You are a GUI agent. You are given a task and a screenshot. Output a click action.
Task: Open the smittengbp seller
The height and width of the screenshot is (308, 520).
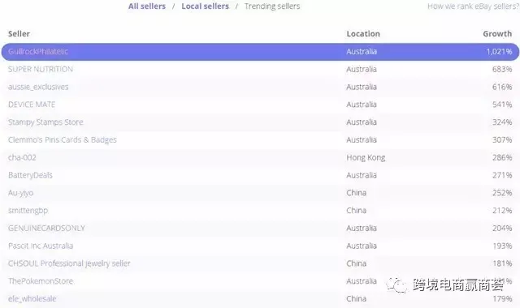(x=28, y=211)
